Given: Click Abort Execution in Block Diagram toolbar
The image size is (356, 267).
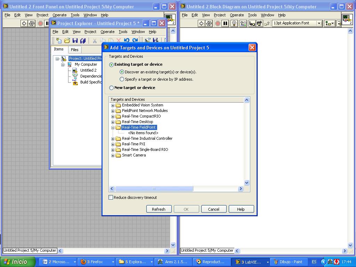Looking at the screenshot, I should [218, 23].
